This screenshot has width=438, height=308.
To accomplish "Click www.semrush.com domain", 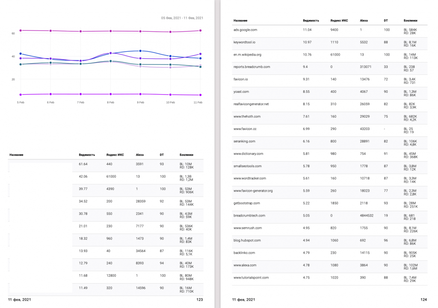I will (248, 228).
